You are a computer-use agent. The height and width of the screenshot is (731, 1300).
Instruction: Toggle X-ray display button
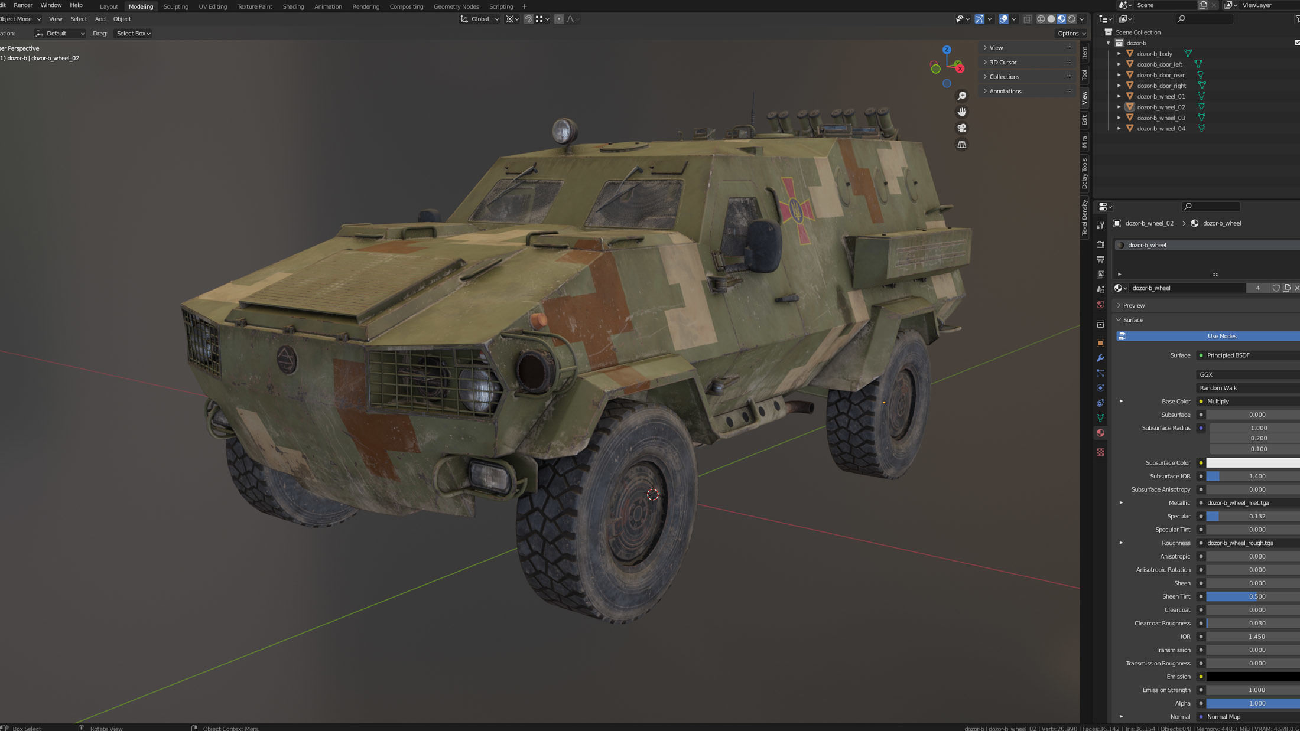click(x=1028, y=19)
